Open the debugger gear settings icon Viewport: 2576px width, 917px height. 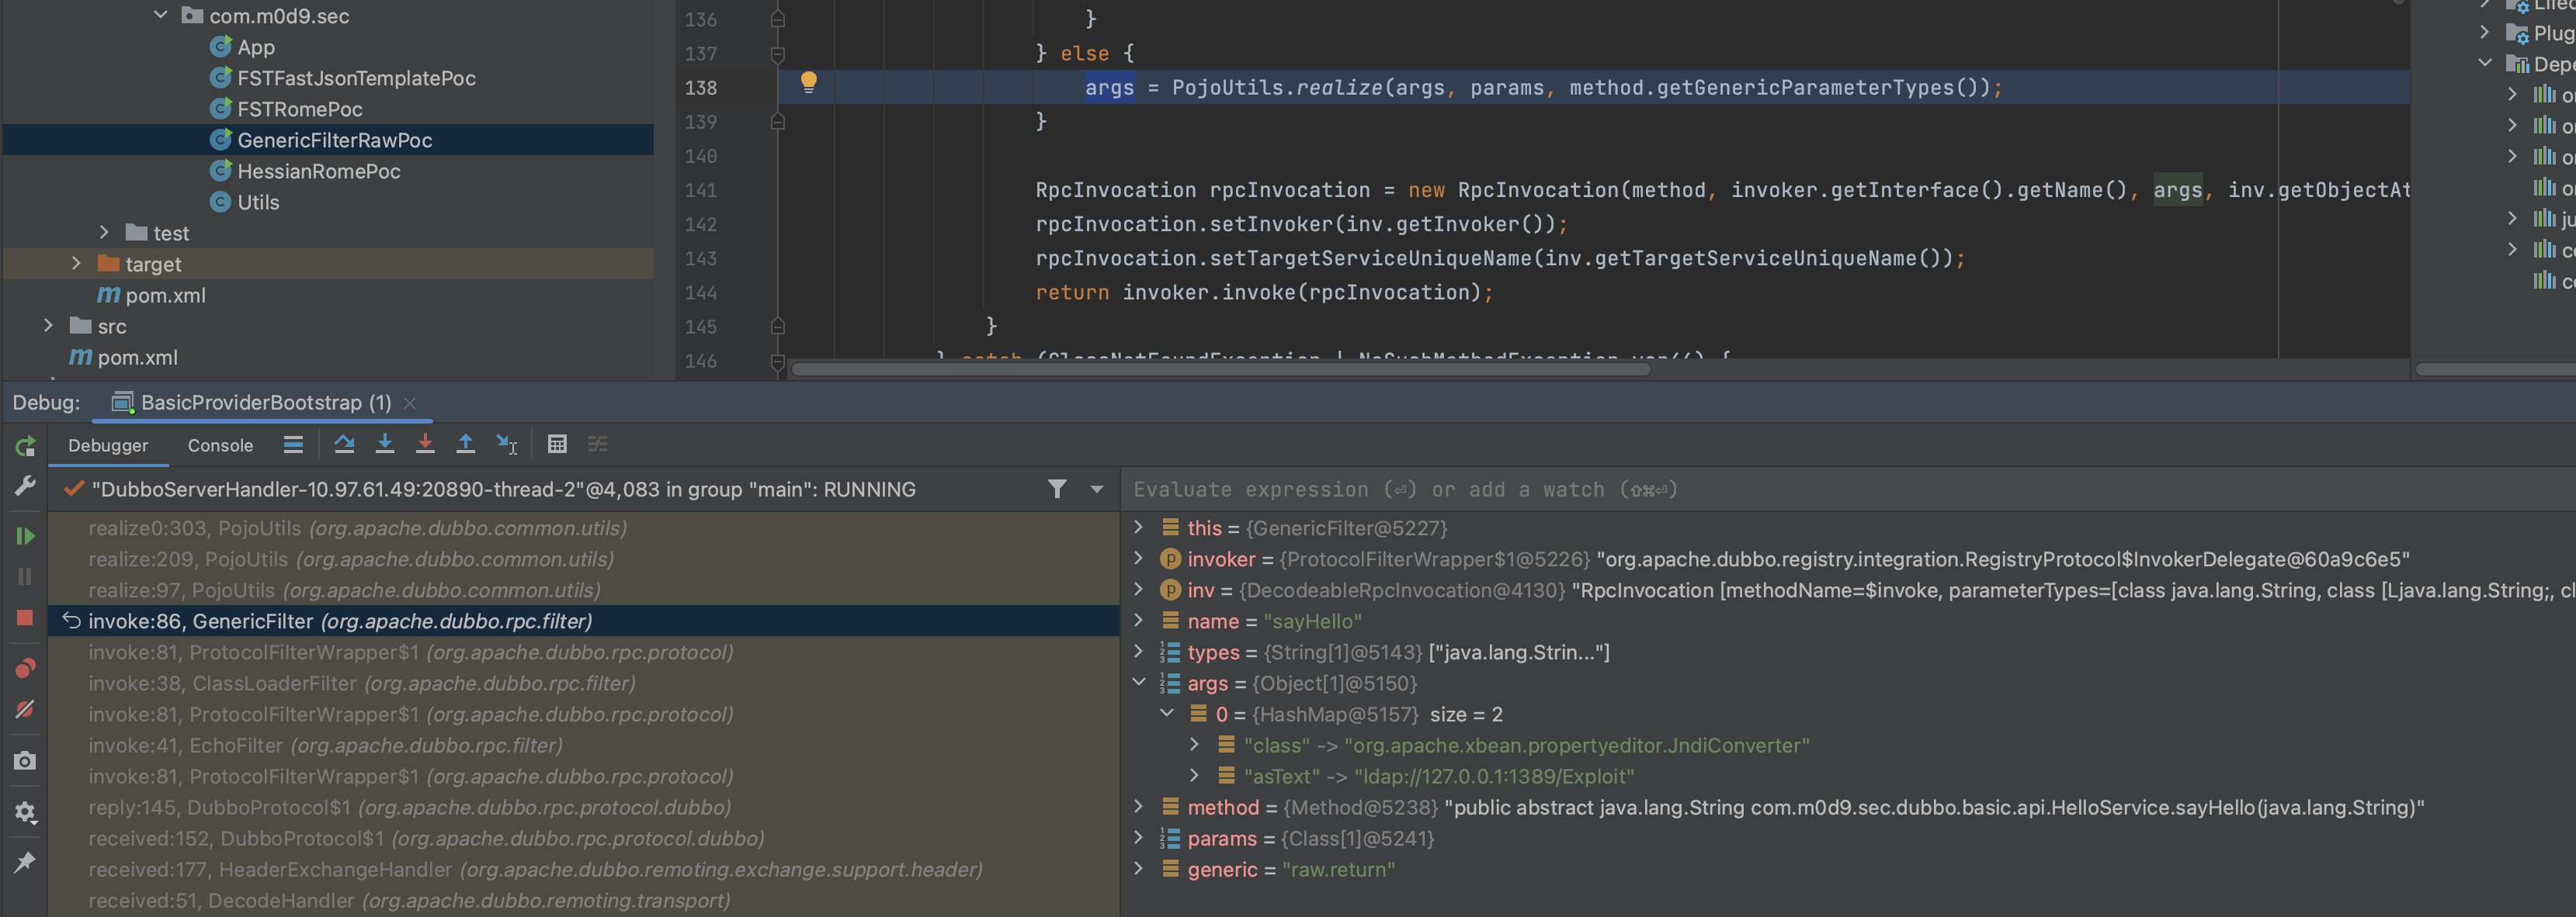(x=25, y=812)
